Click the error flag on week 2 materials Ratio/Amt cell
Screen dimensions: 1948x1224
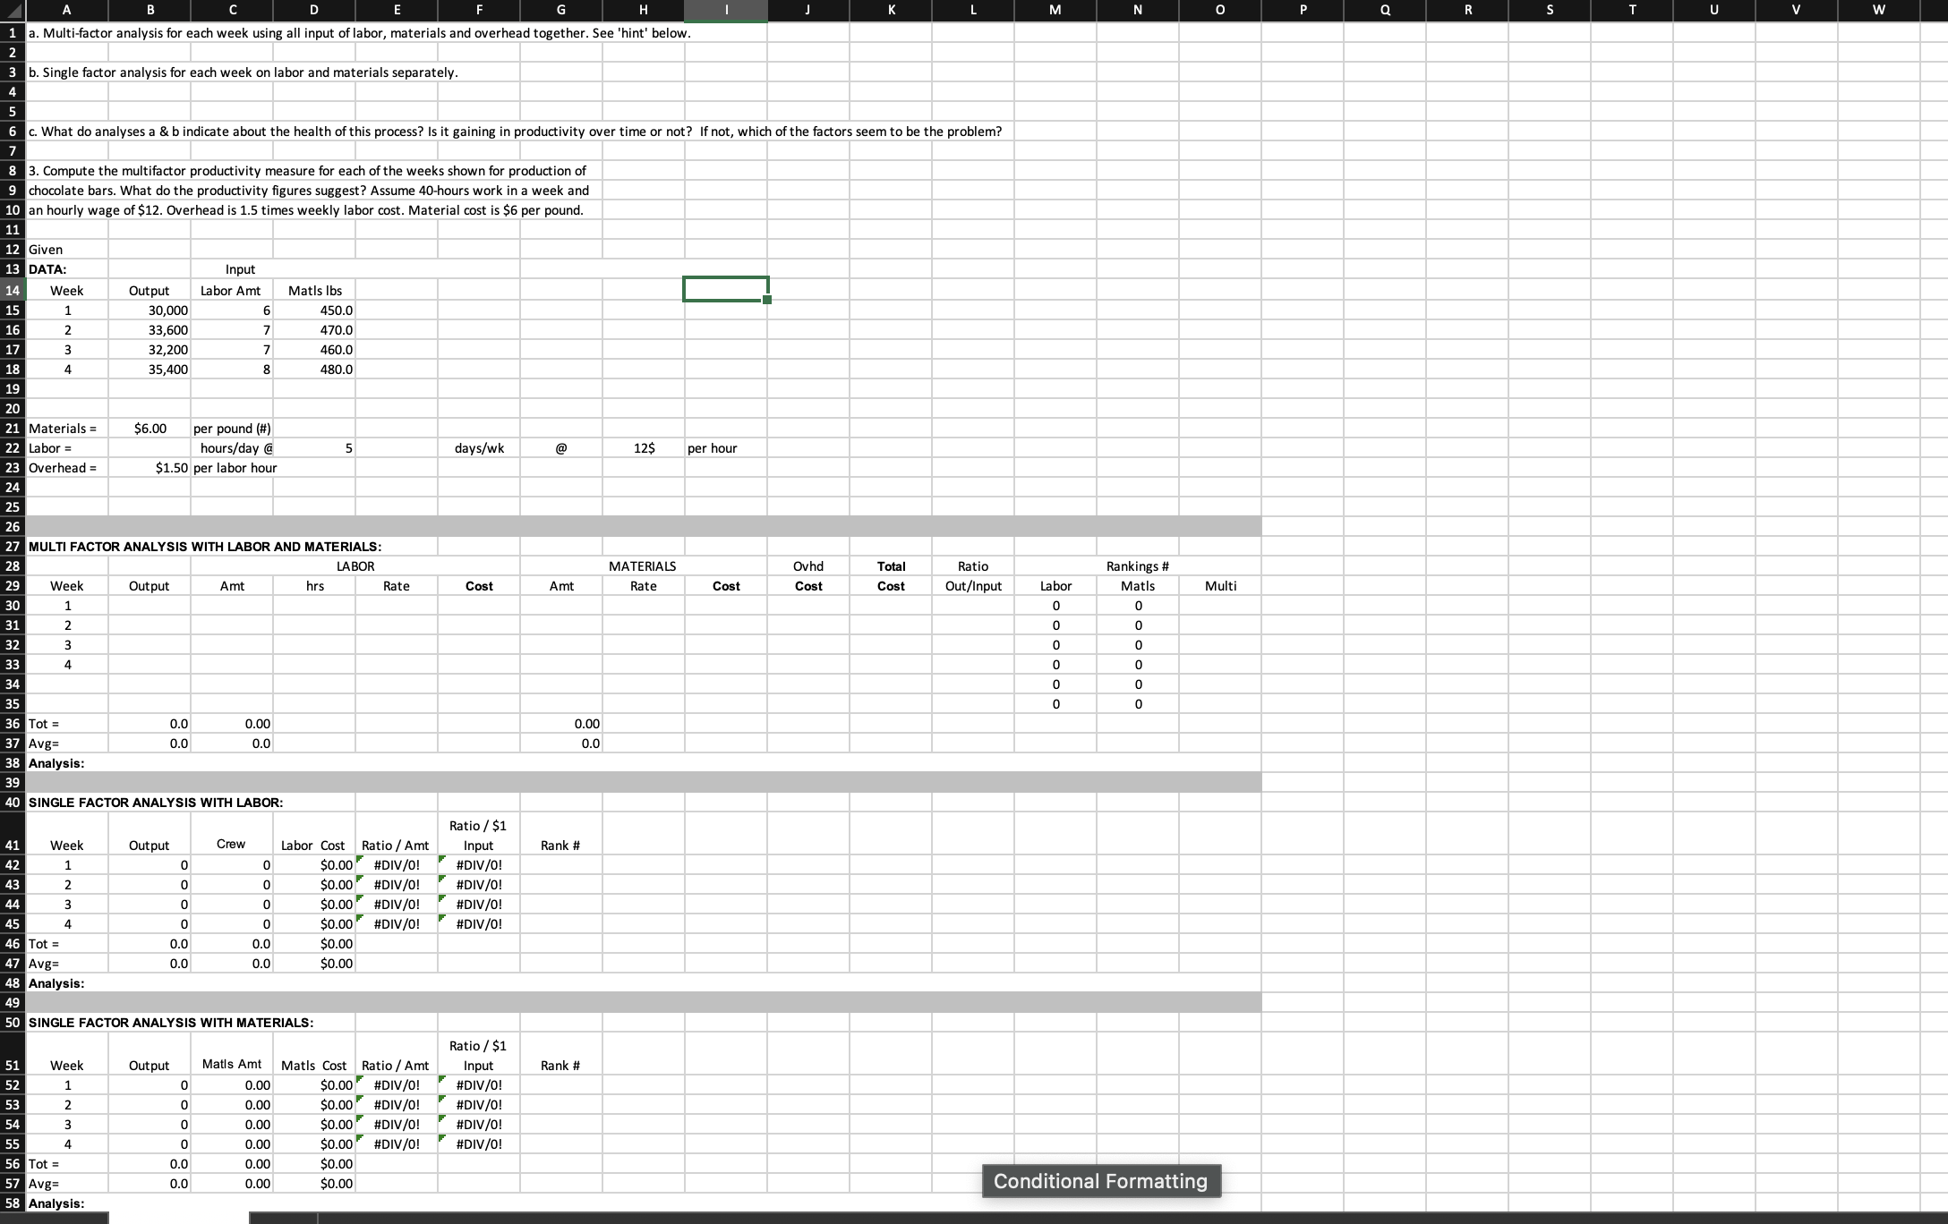coord(360,1099)
